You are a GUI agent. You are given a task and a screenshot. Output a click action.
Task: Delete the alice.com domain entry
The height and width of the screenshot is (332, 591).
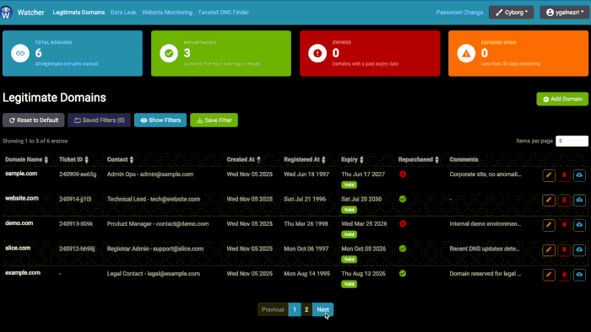pos(564,249)
